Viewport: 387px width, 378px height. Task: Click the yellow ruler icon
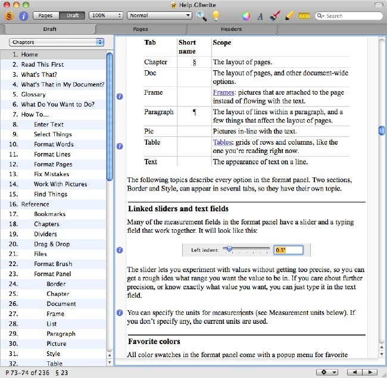point(304,16)
